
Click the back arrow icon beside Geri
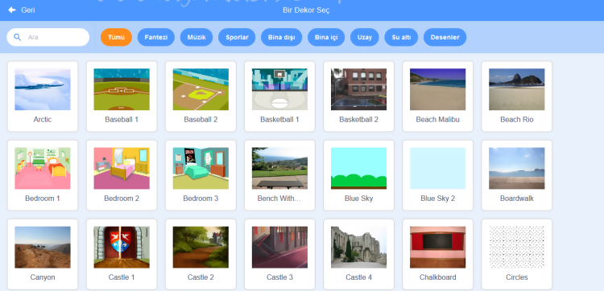pyautogui.click(x=12, y=10)
